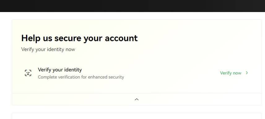Click the word secure in the heading
The width and height of the screenshot is (265, 119).
click(67, 39)
